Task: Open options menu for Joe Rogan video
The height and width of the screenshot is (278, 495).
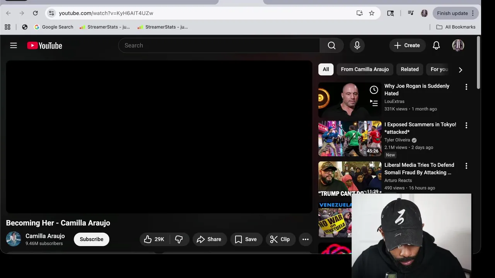Action: tap(466, 87)
